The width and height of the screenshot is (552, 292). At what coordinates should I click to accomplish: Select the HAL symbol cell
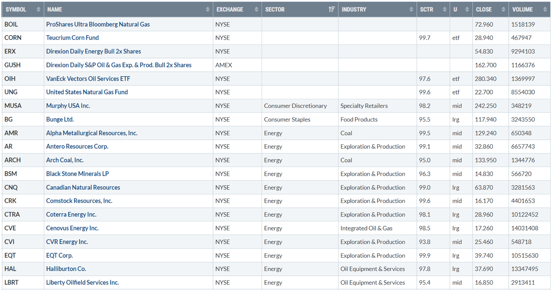(x=23, y=269)
